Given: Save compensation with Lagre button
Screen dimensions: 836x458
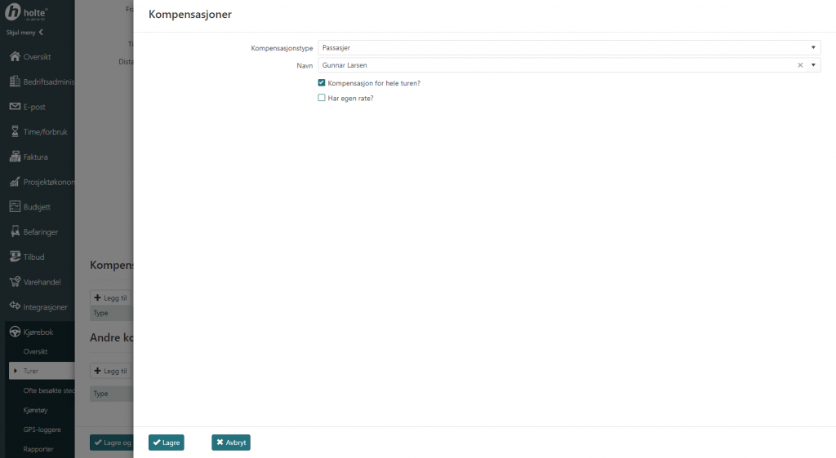Looking at the screenshot, I should point(167,443).
